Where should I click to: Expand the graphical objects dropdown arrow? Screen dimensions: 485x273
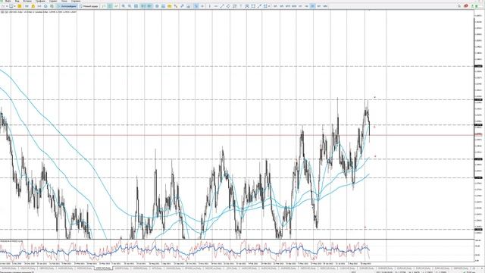pos(269,6)
